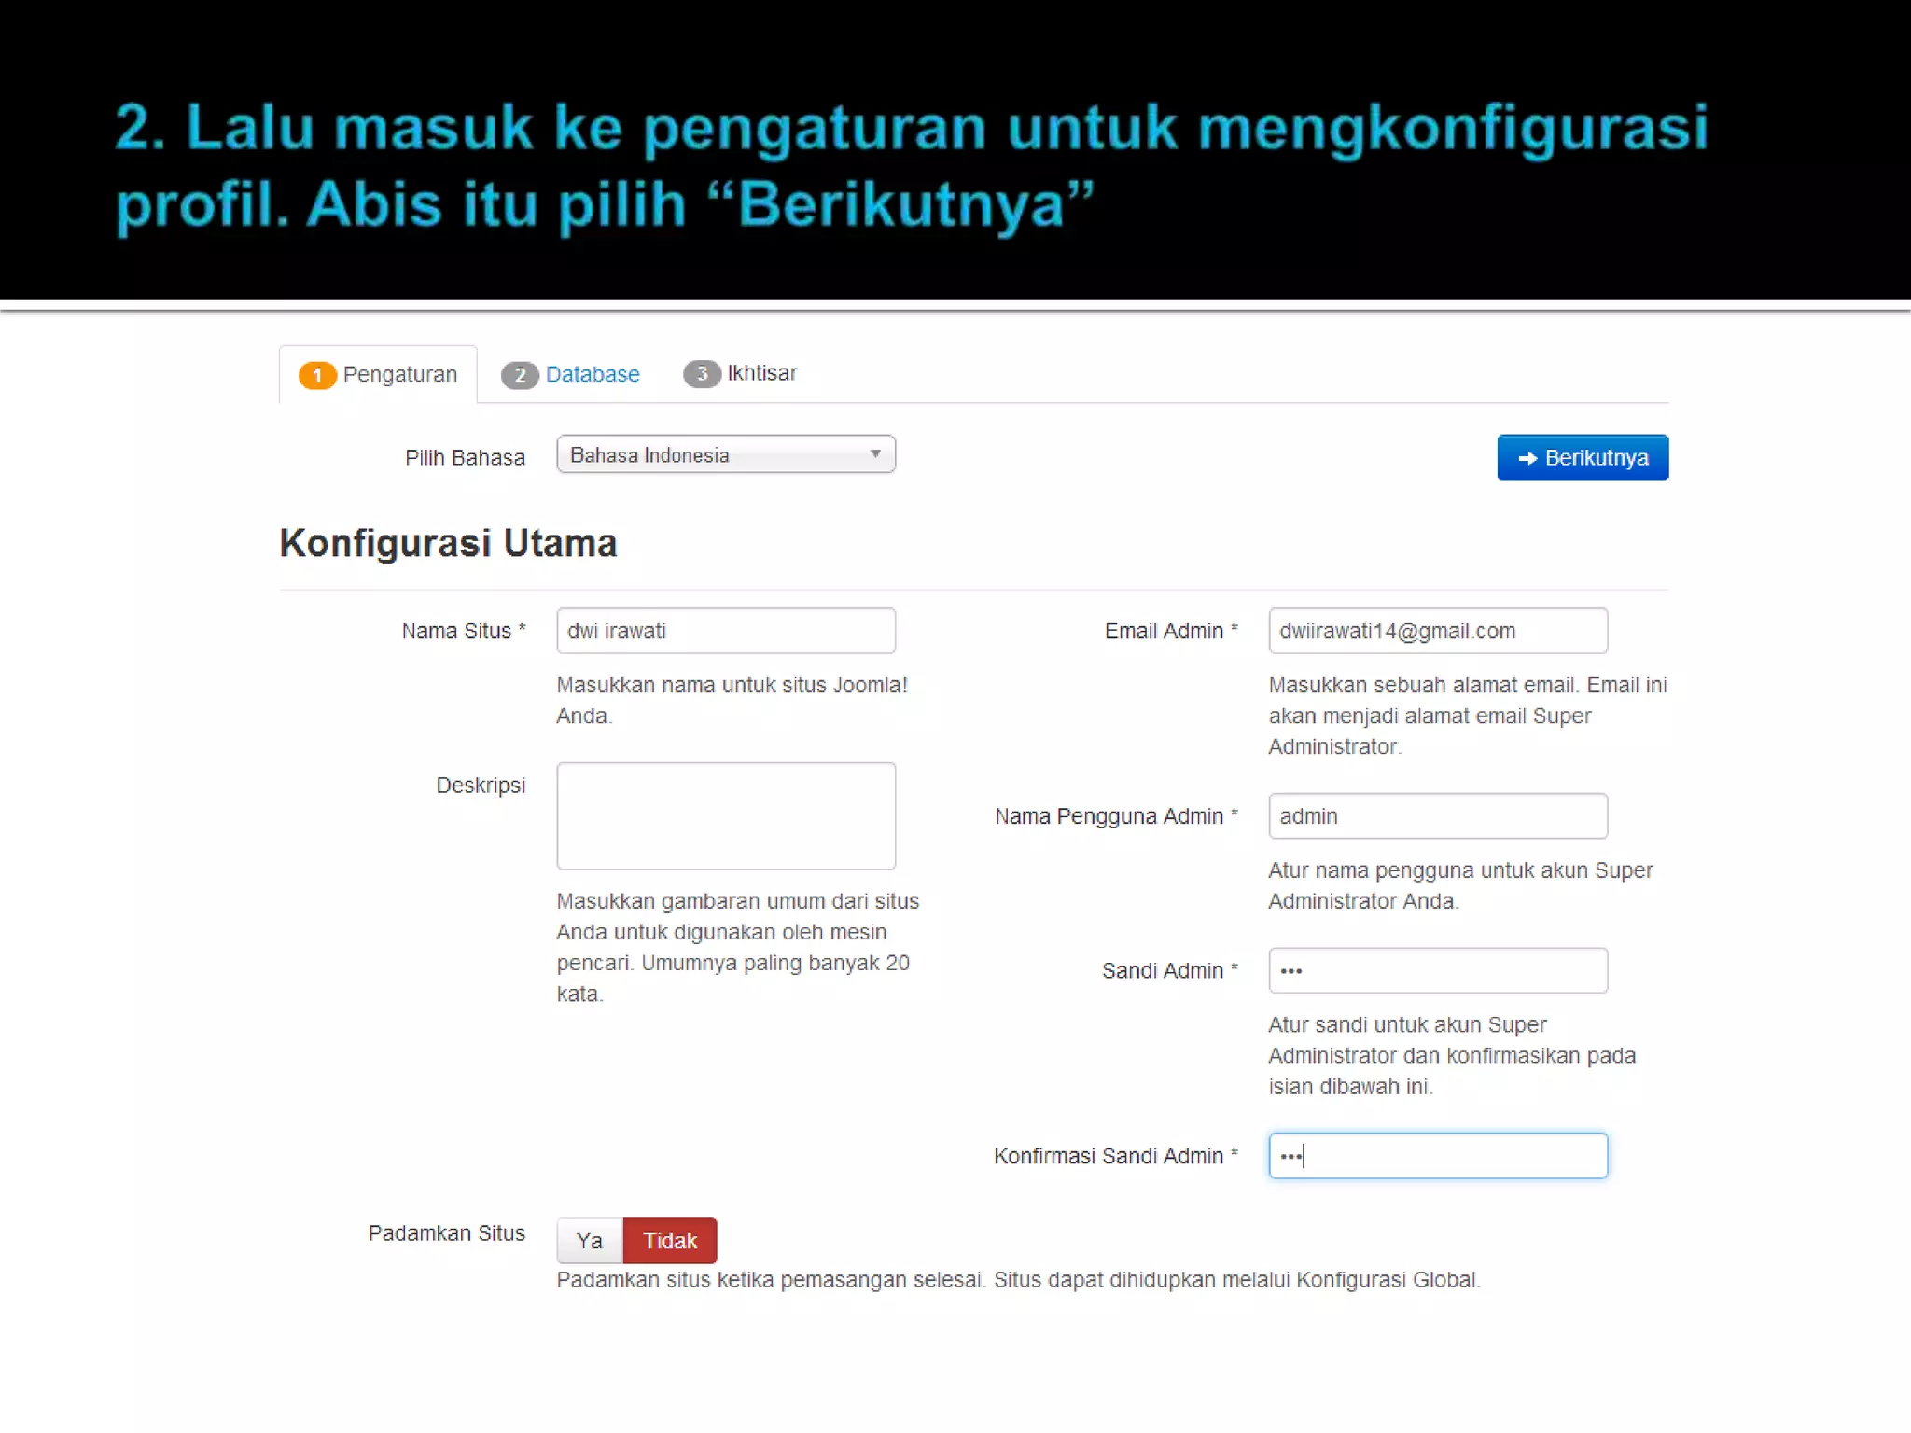This screenshot has height=1433, width=1911.
Task: Click the orange step 1 badge
Action: pyautogui.click(x=317, y=375)
